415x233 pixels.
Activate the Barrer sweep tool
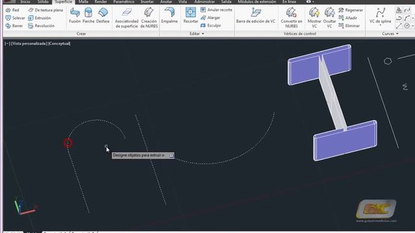point(14,26)
